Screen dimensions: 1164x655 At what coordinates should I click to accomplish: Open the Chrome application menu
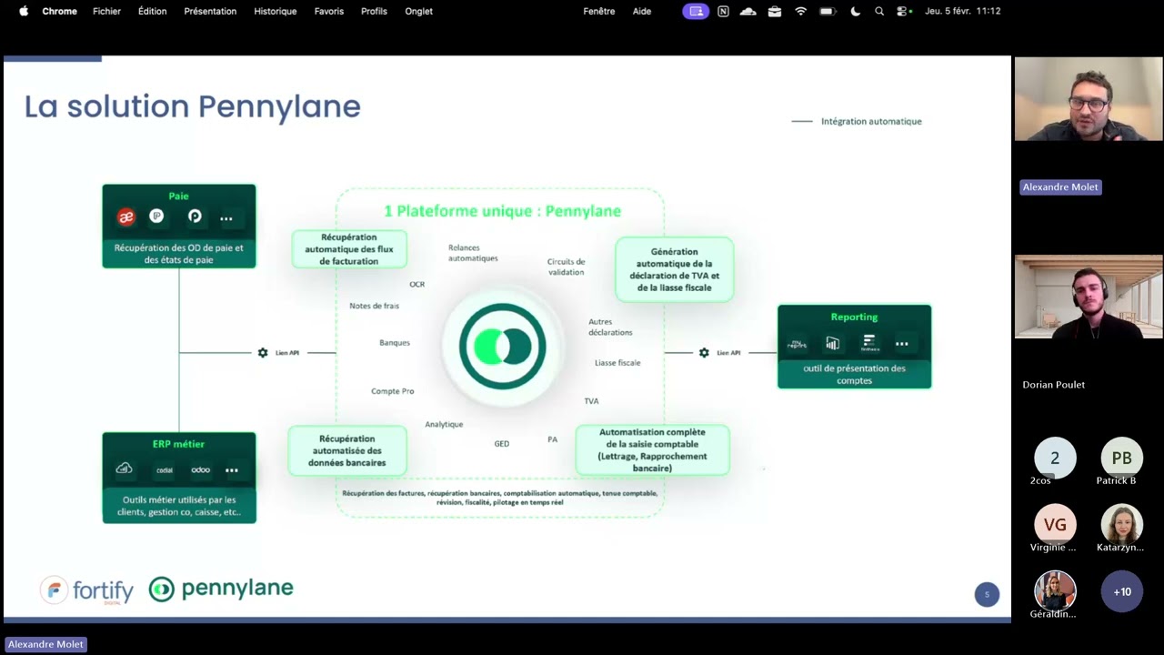(x=59, y=11)
